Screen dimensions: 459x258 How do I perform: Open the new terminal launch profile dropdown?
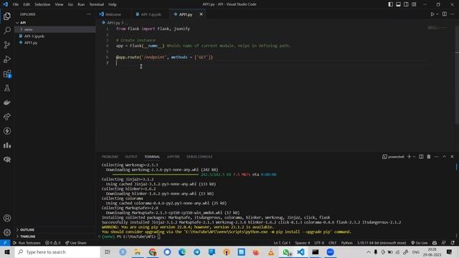pos(415,157)
